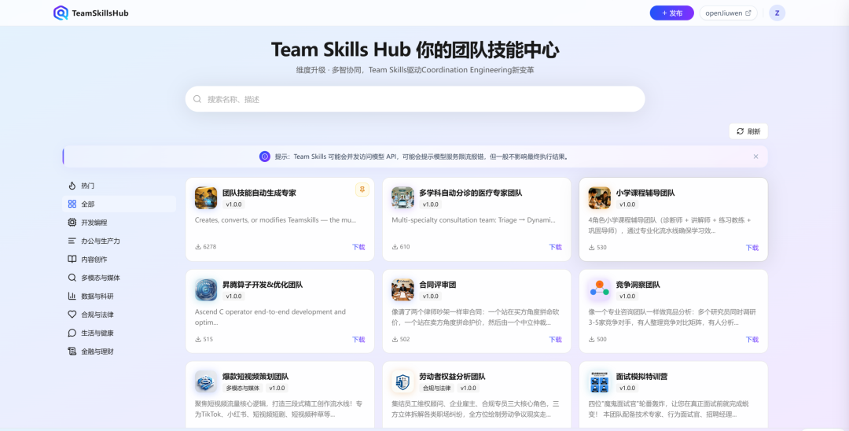Select the 内容创作 category

pyautogui.click(x=119, y=260)
